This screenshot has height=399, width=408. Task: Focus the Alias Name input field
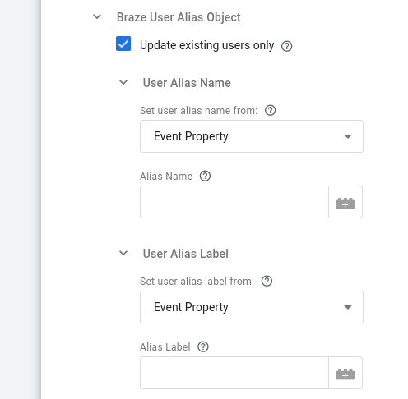click(x=234, y=202)
